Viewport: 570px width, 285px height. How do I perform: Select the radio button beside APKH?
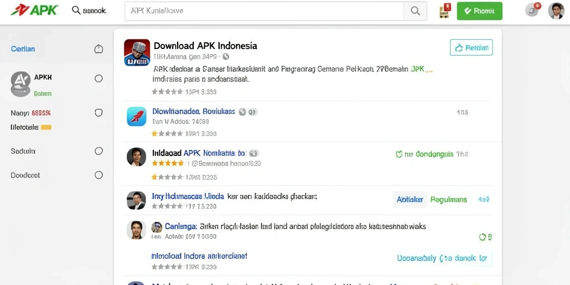coord(99,78)
